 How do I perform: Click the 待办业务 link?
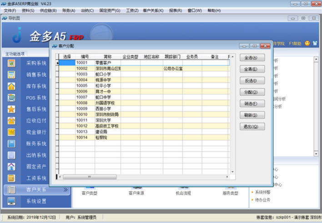coord(263,200)
